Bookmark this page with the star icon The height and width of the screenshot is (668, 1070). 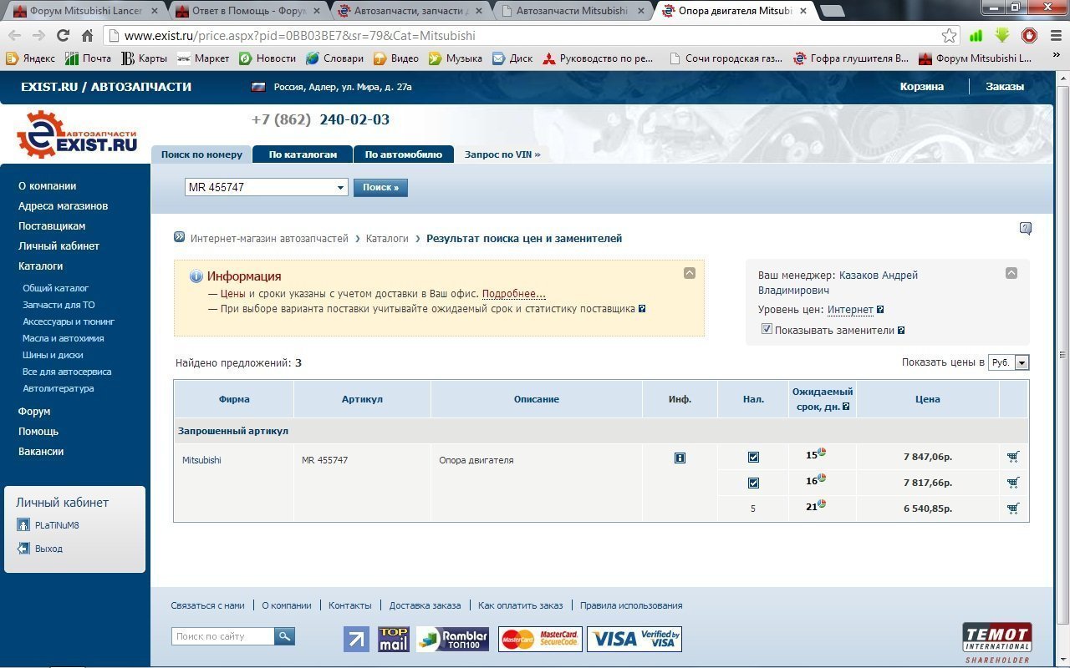point(949,36)
